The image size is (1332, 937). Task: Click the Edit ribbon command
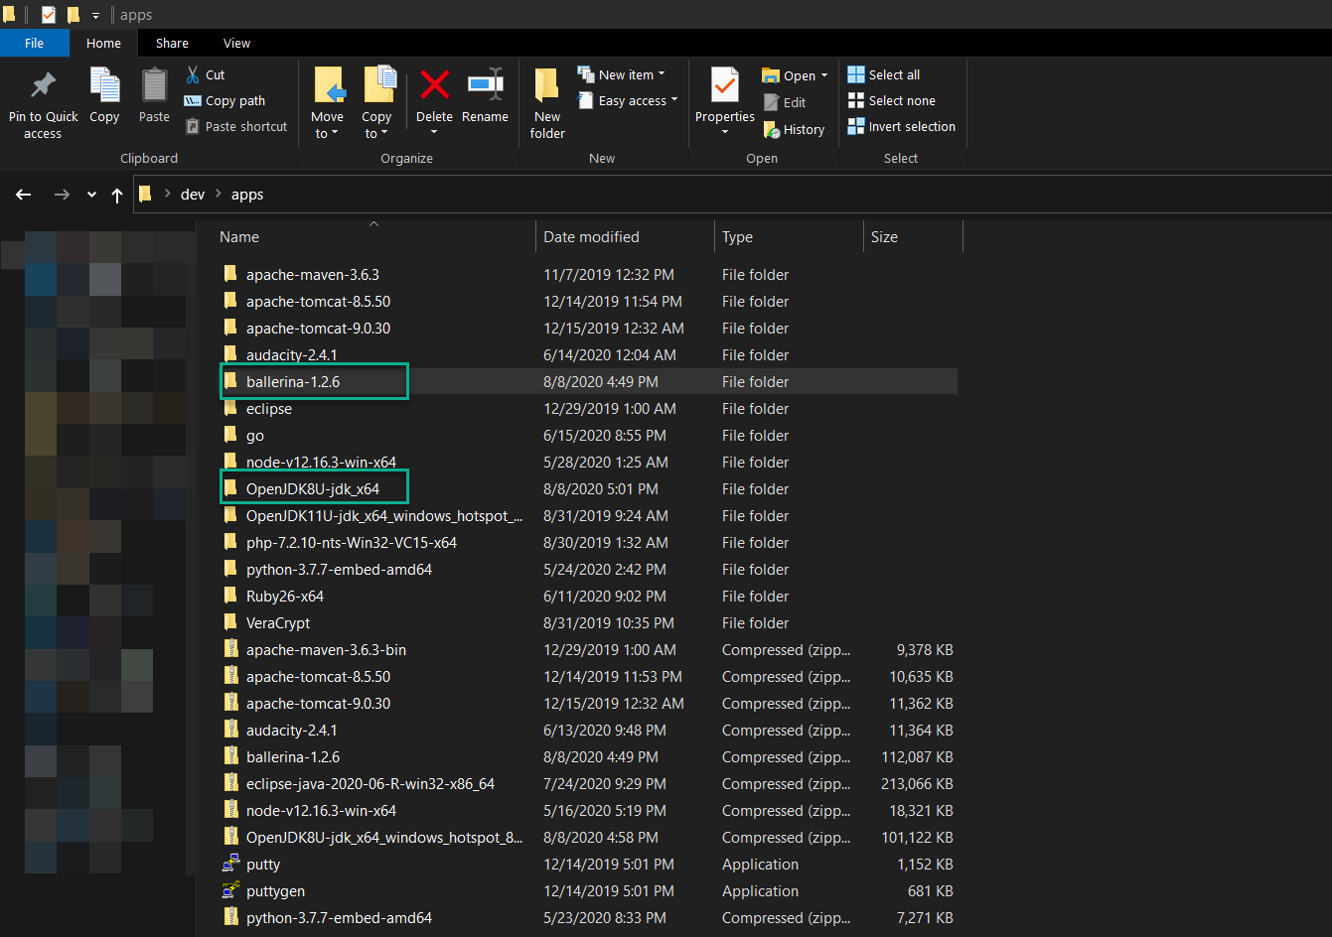[785, 102]
